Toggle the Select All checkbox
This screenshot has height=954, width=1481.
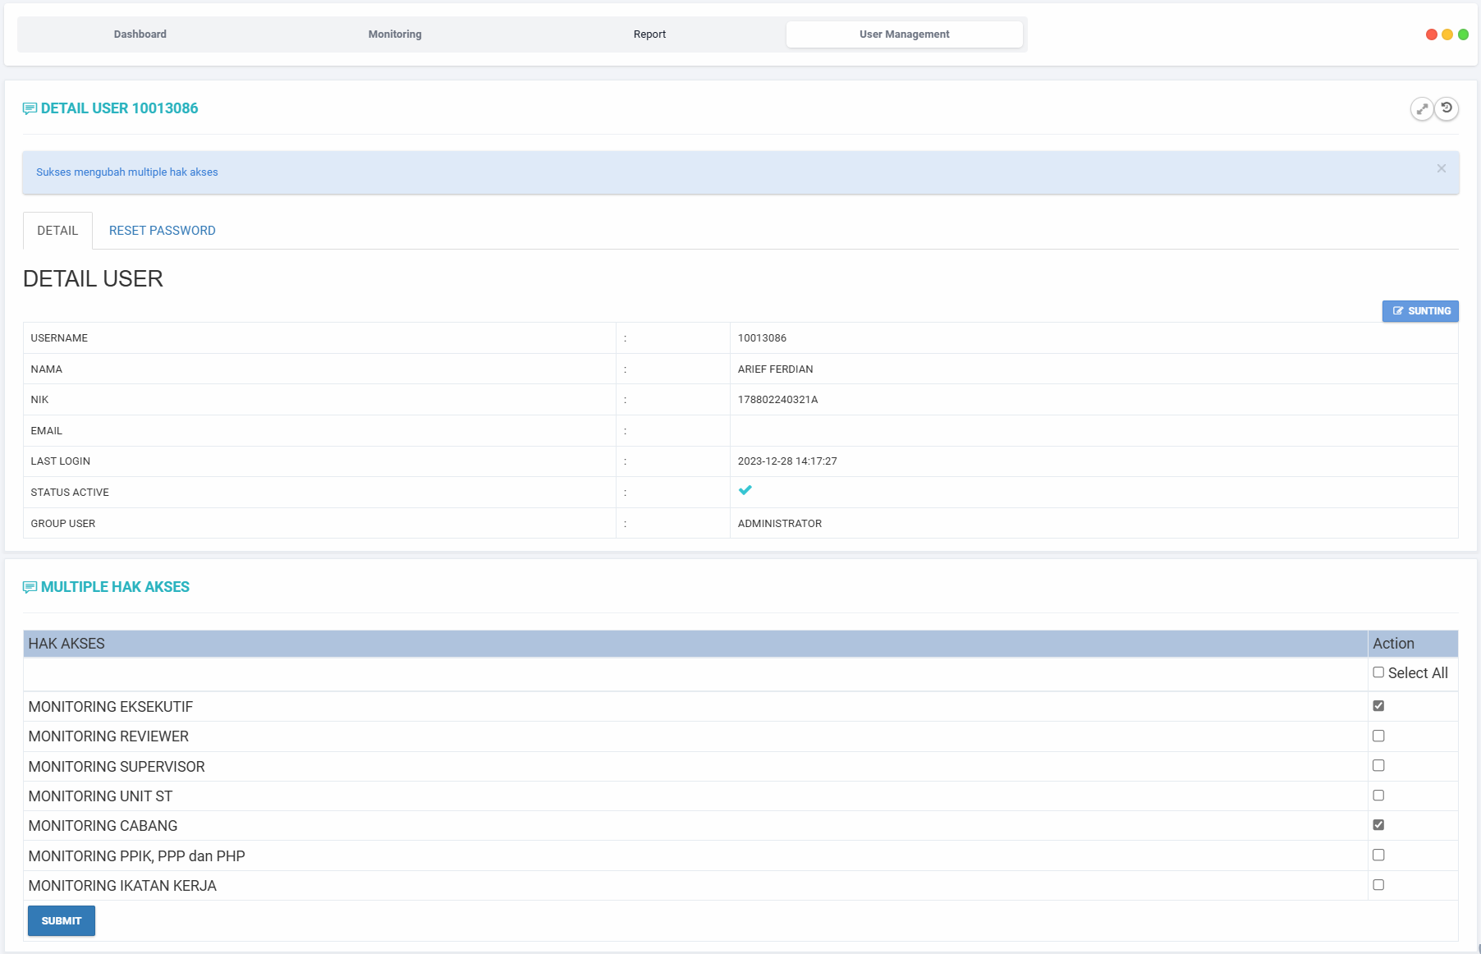pyautogui.click(x=1378, y=672)
